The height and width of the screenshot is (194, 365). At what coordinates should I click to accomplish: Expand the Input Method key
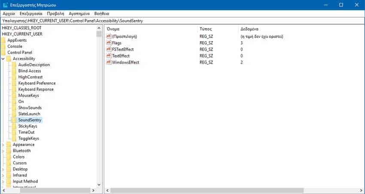pyautogui.click(x=3, y=182)
